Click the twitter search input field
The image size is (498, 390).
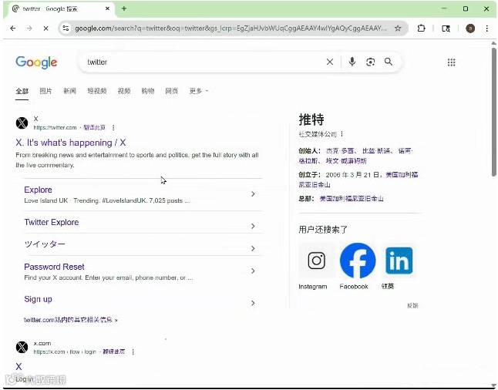pos(204,62)
